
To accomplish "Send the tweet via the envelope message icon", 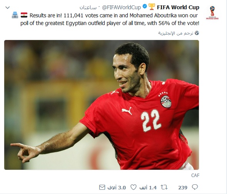I will (x=102, y=187).
